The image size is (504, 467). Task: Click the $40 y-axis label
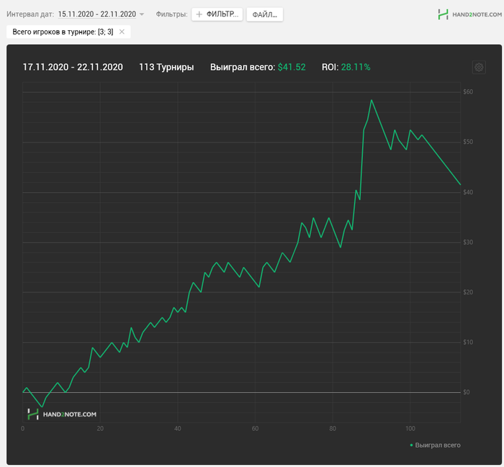click(x=468, y=192)
